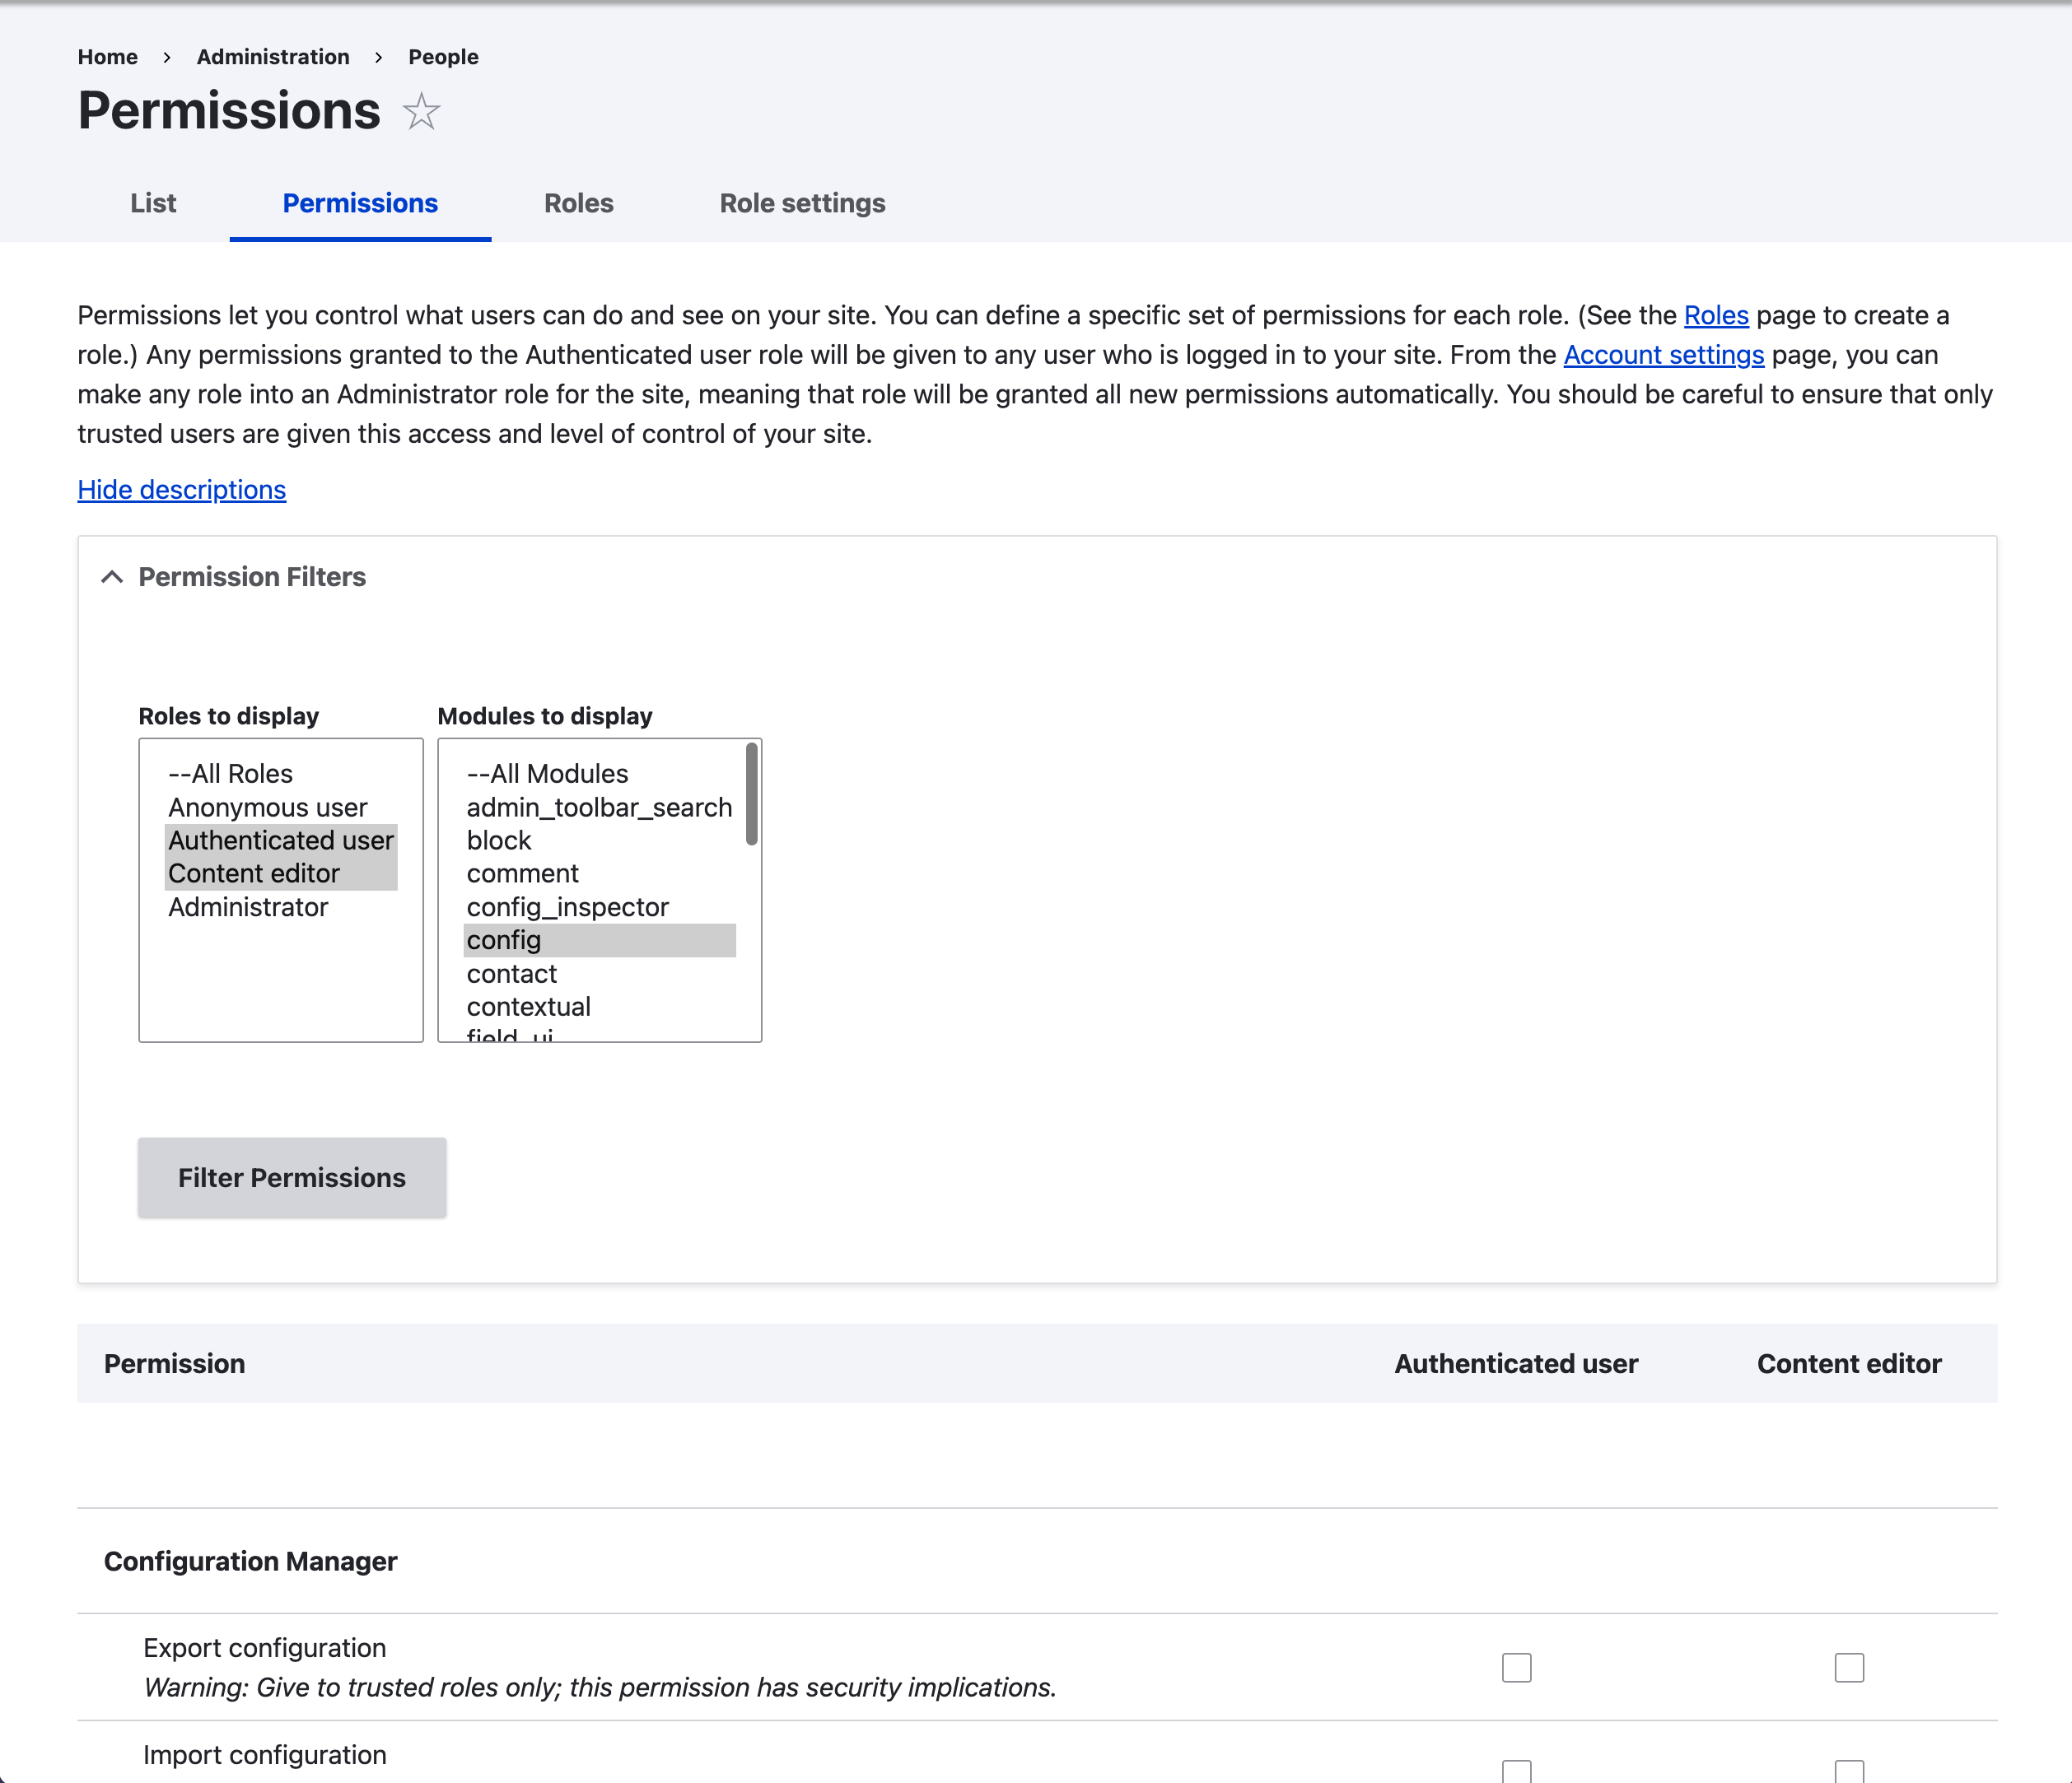Screen dimensions: 2072x1783
Task: Click the favorite star next to Permissions
Action: coord(421,111)
